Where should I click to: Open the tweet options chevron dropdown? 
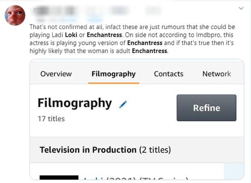pos(241,8)
